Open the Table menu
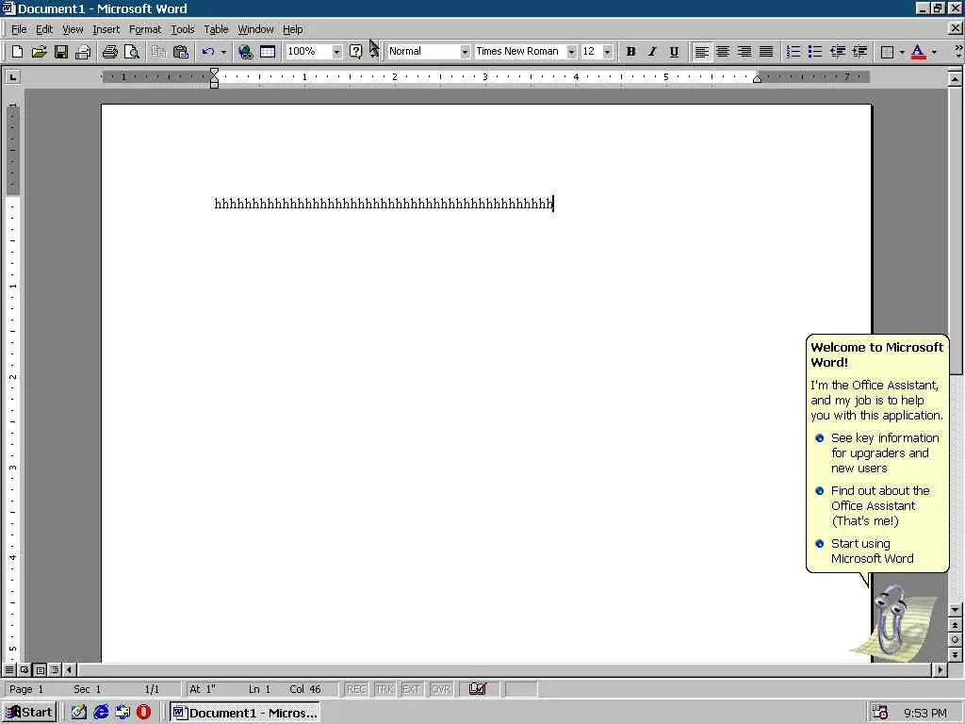The image size is (965, 724). click(x=216, y=29)
